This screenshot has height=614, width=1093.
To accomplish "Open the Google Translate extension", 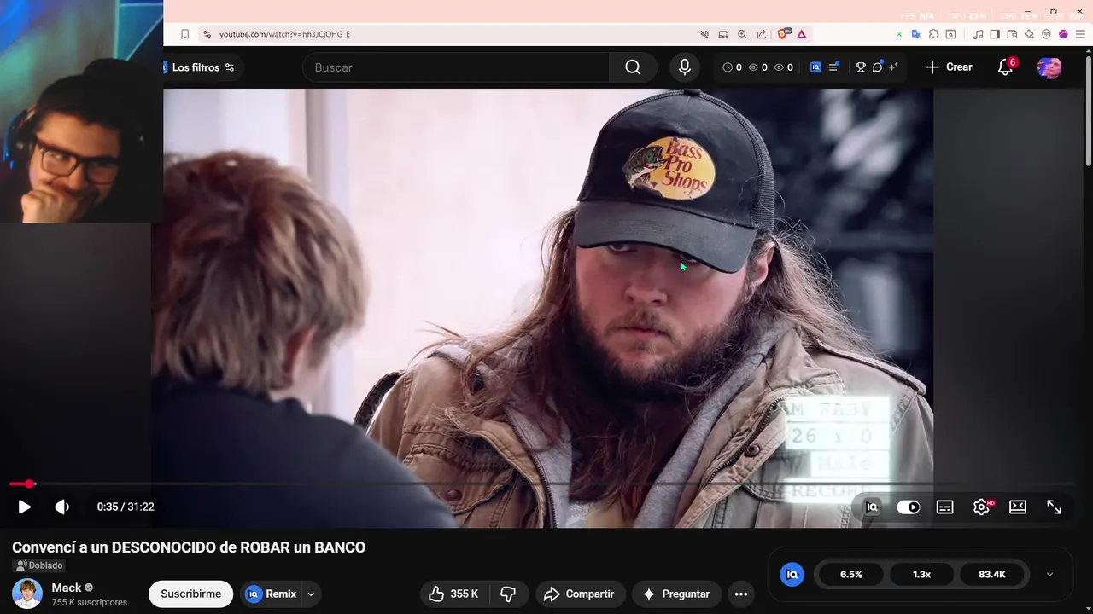I will [x=915, y=34].
